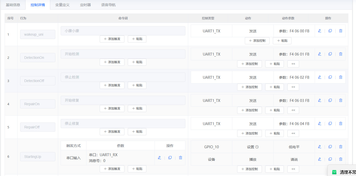
Task: Collapse DetectionOn controls with << button
Action: click(x=293, y=64)
